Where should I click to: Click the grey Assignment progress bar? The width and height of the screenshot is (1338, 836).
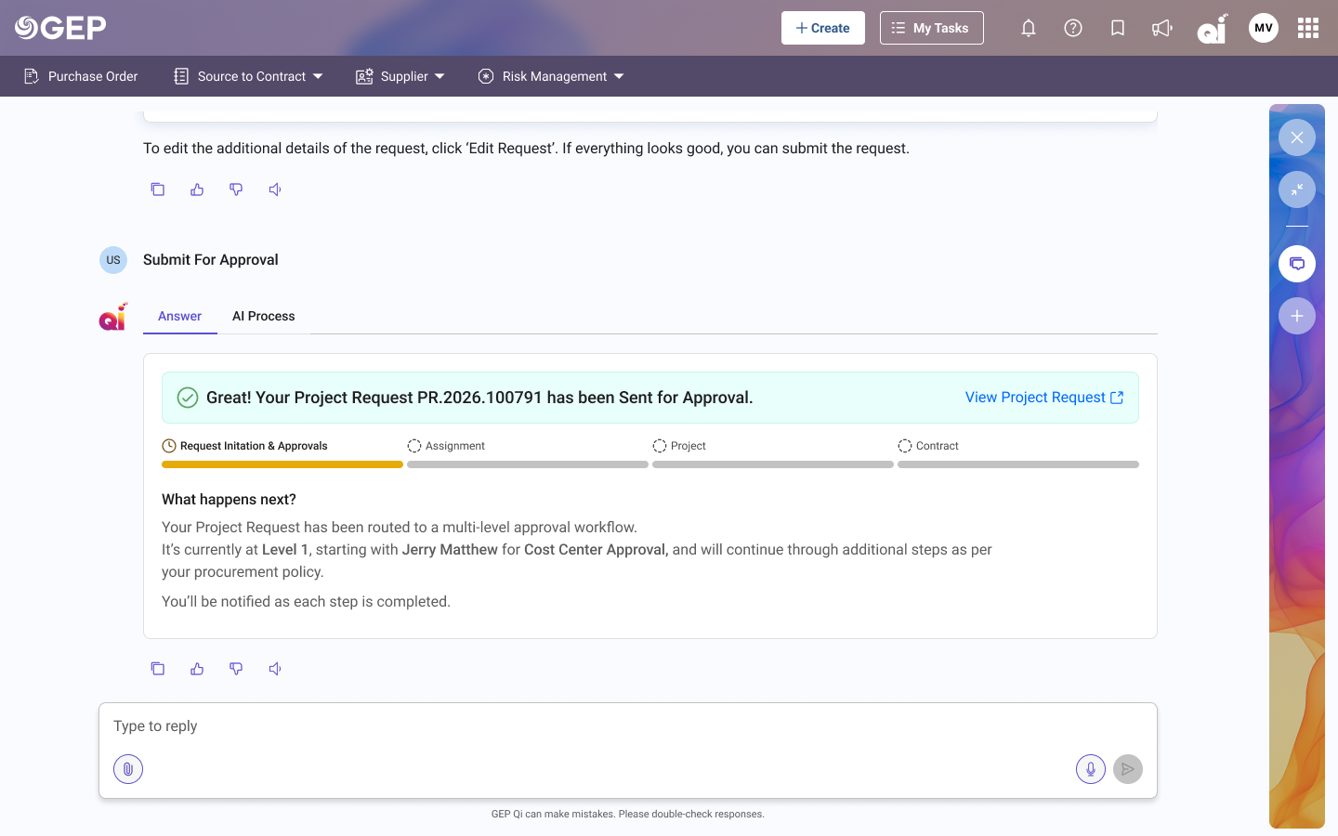coord(528,464)
